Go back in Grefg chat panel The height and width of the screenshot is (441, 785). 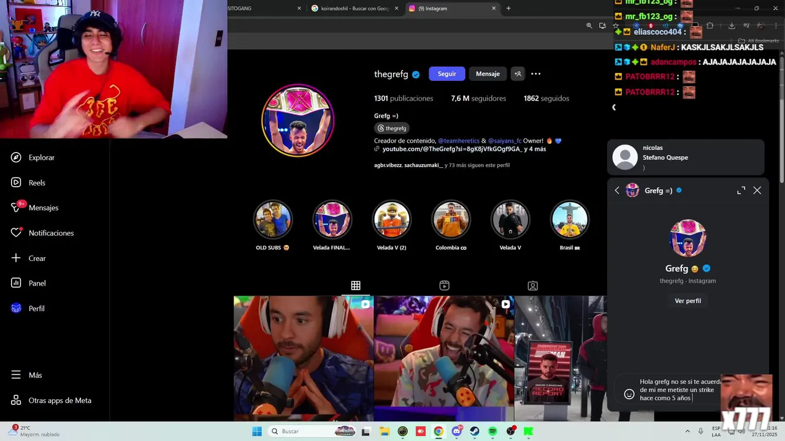coord(617,190)
